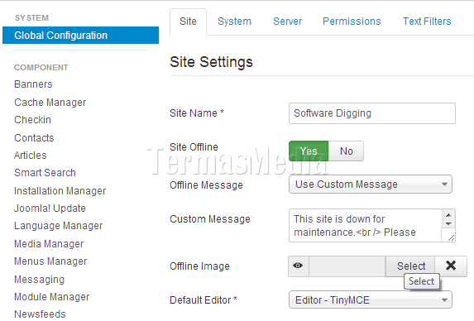The image size is (474, 321).
Task: Click the Site Name * label
Action: (x=197, y=113)
